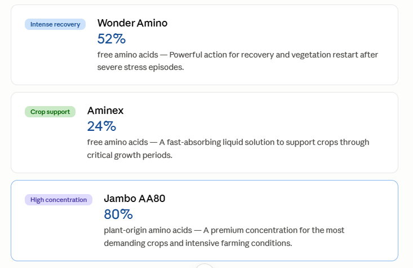Select Aminex fast-absorbing liquid description
The height and width of the screenshot is (268, 413).
228,148
